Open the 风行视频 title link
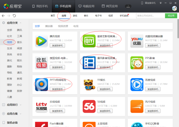This screenshot has height=127, width=179. coord(150,102)
